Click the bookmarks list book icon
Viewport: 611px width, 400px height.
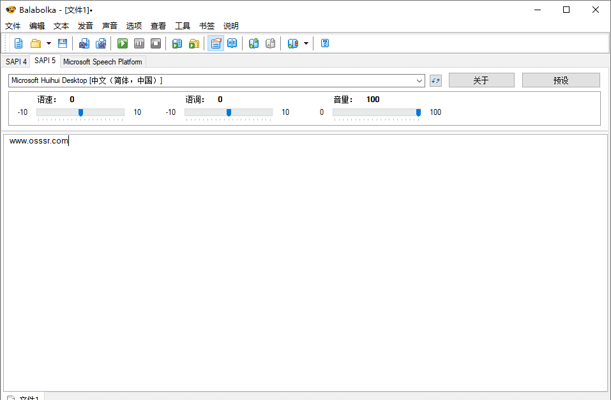pyautogui.click(x=292, y=43)
